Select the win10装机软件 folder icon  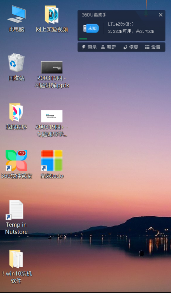pos(16,259)
